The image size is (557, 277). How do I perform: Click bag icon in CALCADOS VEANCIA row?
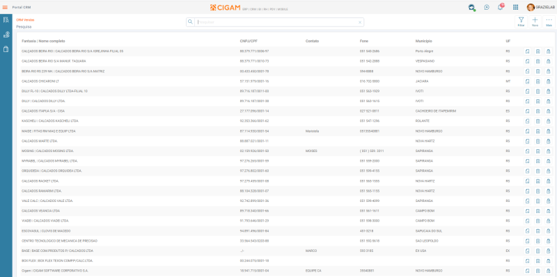click(548, 211)
